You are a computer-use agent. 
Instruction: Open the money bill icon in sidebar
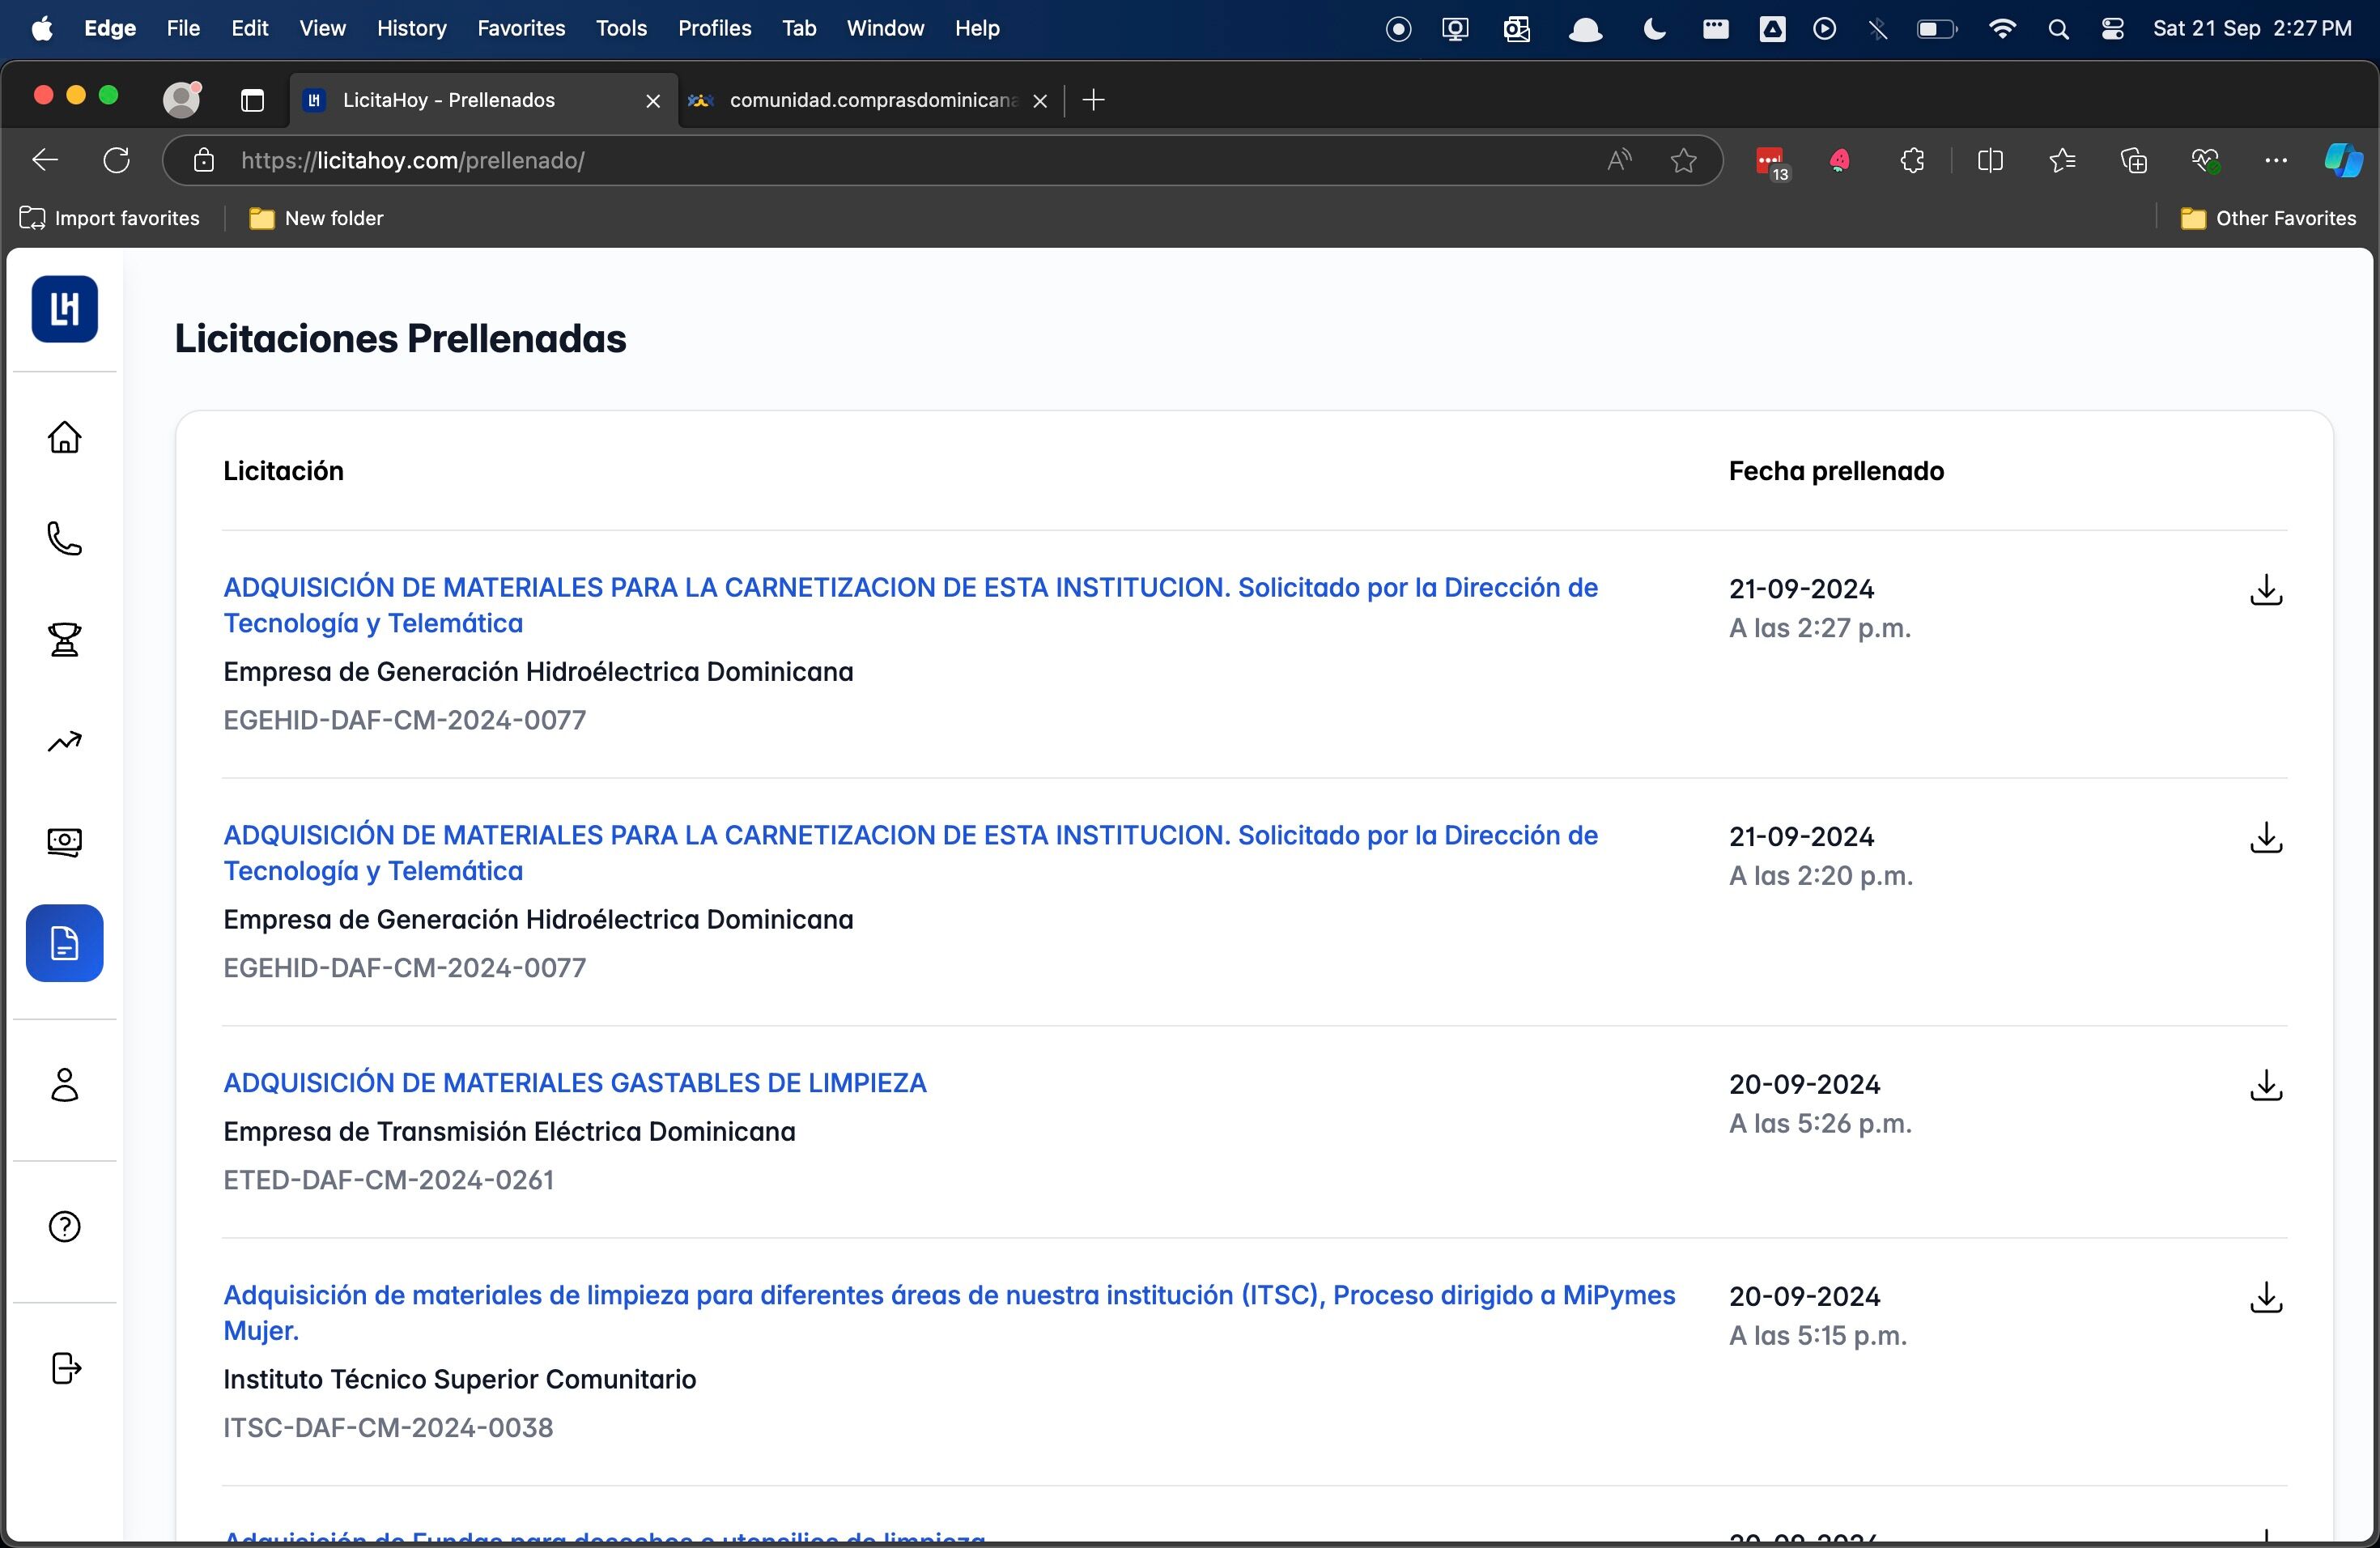65,842
